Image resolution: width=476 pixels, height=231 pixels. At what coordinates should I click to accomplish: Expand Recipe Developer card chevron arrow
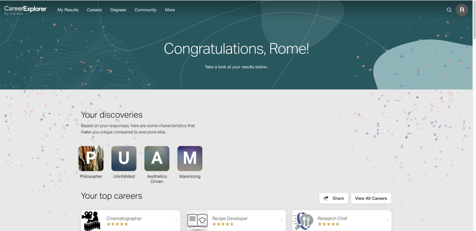[281, 221]
